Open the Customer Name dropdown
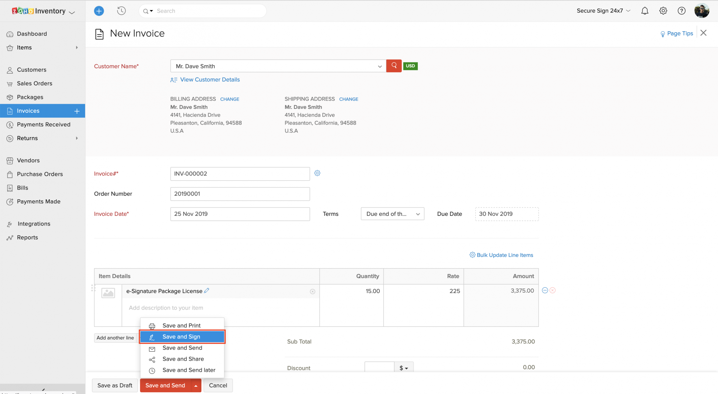The height and width of the screenshot is (394, 718). click(381, 65)
